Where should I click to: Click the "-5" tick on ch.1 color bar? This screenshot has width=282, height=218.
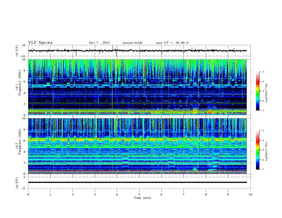click(262, 91)
